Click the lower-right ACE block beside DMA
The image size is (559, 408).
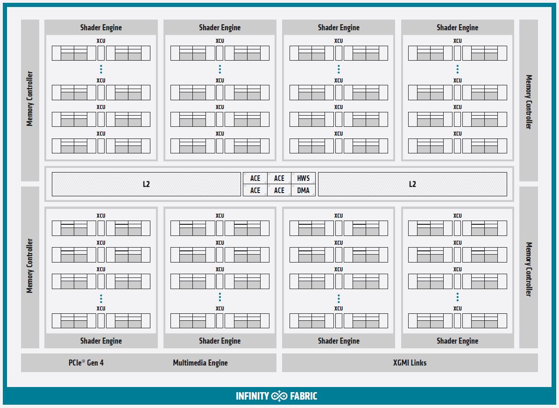point(279,190)
